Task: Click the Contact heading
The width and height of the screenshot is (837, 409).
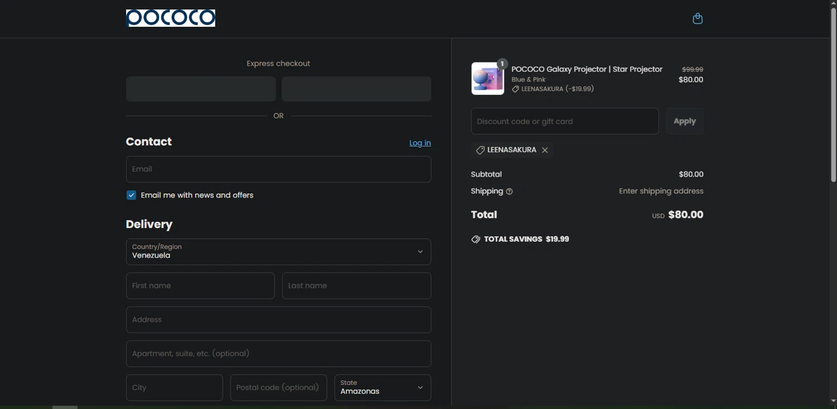Action: coord(149,142)
